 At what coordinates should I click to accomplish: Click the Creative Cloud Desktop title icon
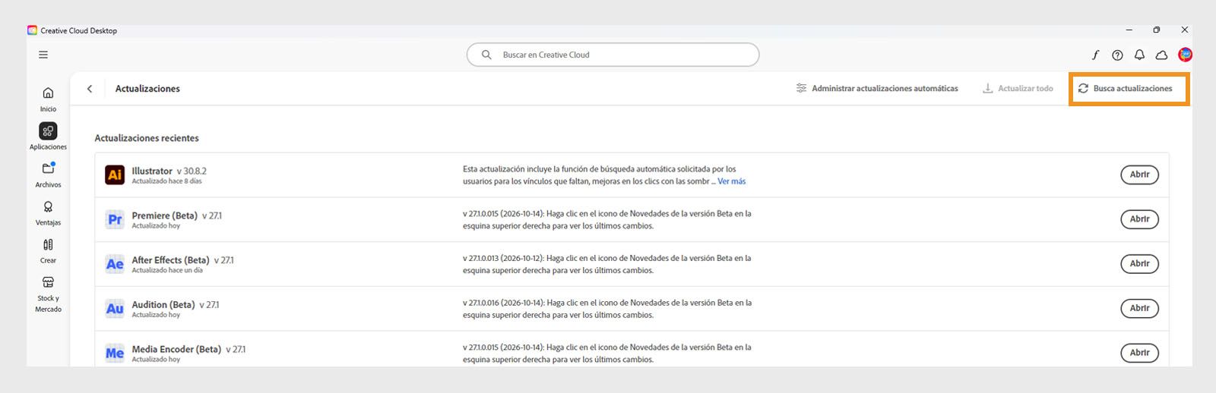[x=32, y=30]
